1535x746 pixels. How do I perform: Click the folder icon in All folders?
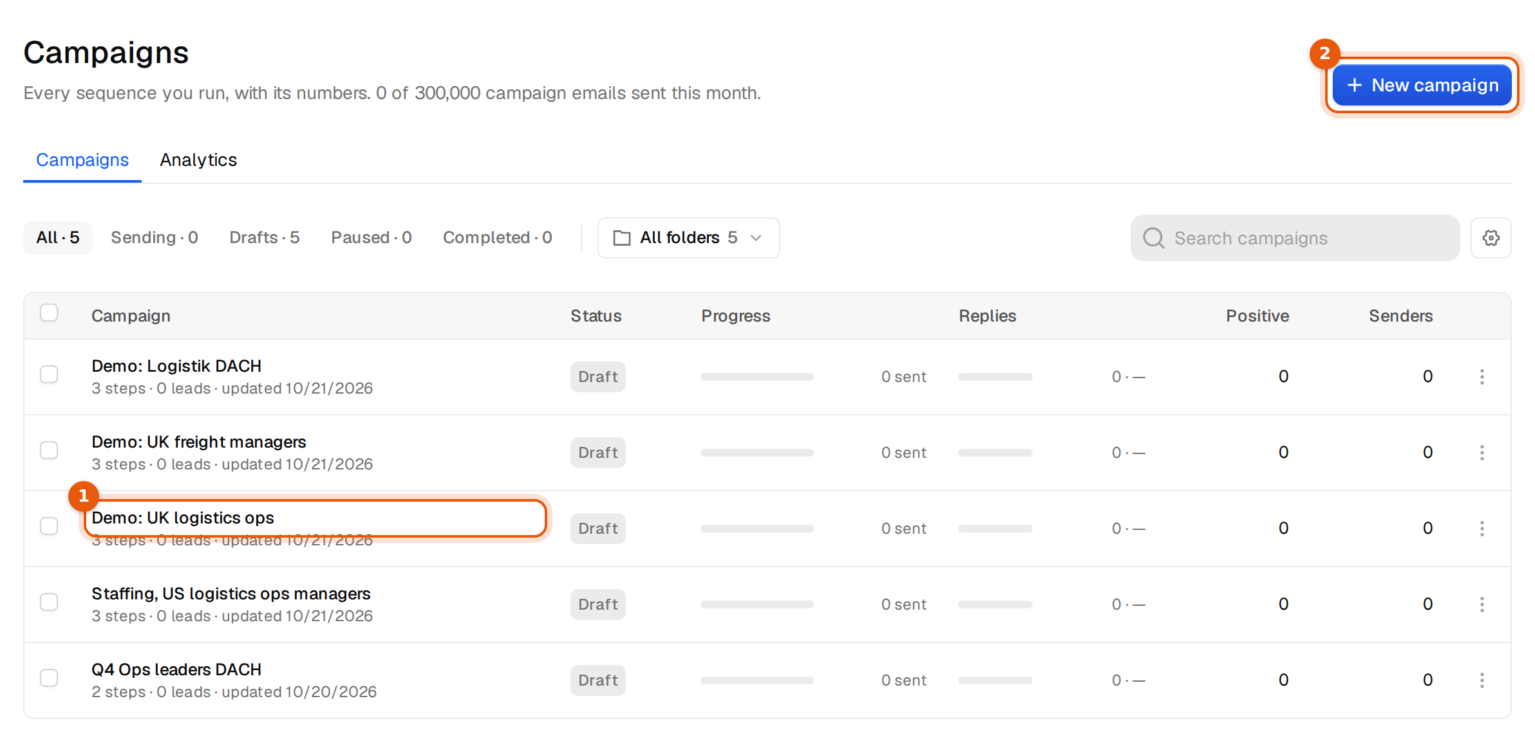pos(621,238)
